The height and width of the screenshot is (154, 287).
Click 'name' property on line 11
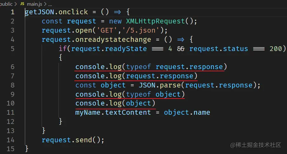coord(202,112)
